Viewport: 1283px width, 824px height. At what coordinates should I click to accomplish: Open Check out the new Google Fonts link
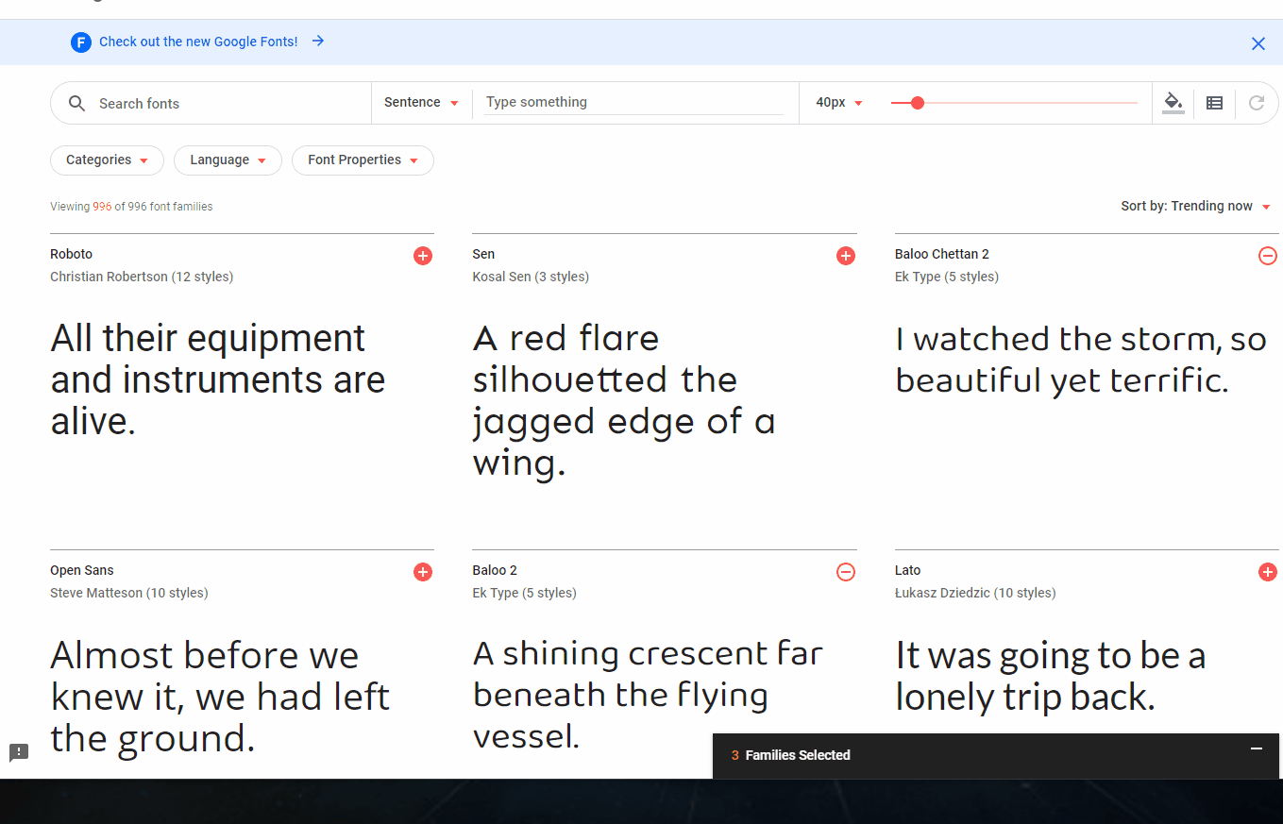coord(198,42)
